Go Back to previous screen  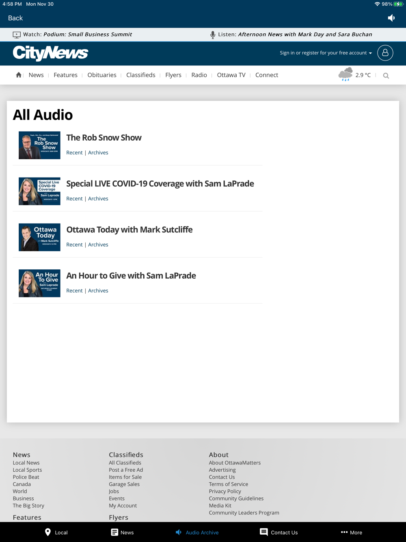tap(15, 18)
